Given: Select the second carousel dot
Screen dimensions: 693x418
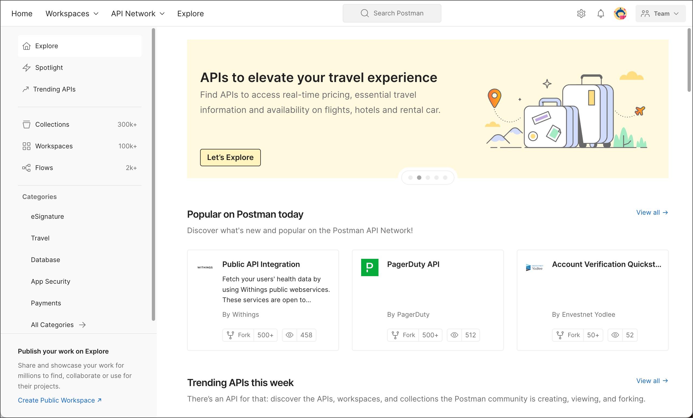Looking at the screenshot, I should click(419, 178).
